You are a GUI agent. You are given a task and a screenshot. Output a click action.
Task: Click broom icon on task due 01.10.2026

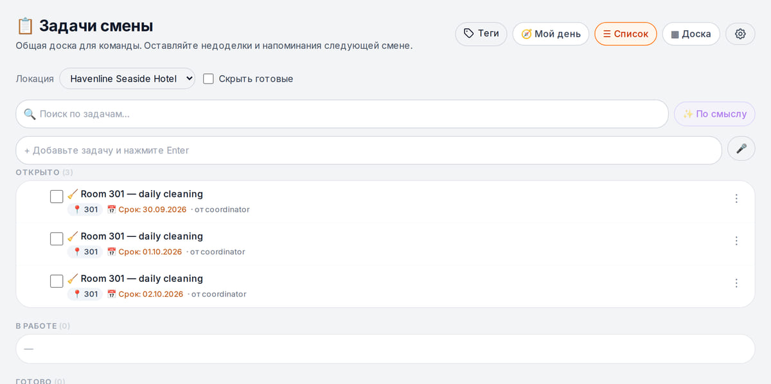73,236
